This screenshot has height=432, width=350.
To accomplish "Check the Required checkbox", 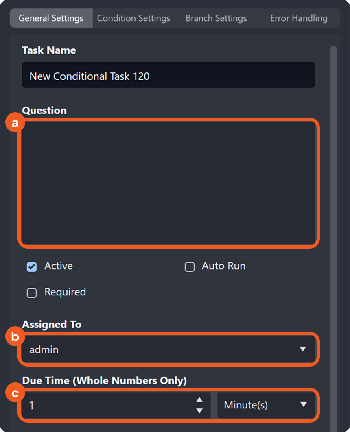I will click(32, 292).
